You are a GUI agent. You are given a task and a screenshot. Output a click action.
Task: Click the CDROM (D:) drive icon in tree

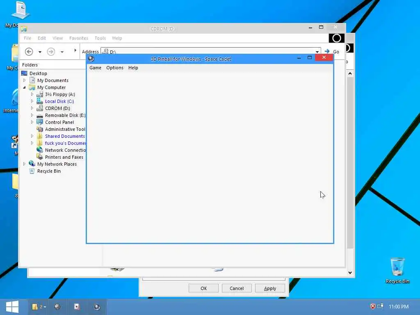40,108
